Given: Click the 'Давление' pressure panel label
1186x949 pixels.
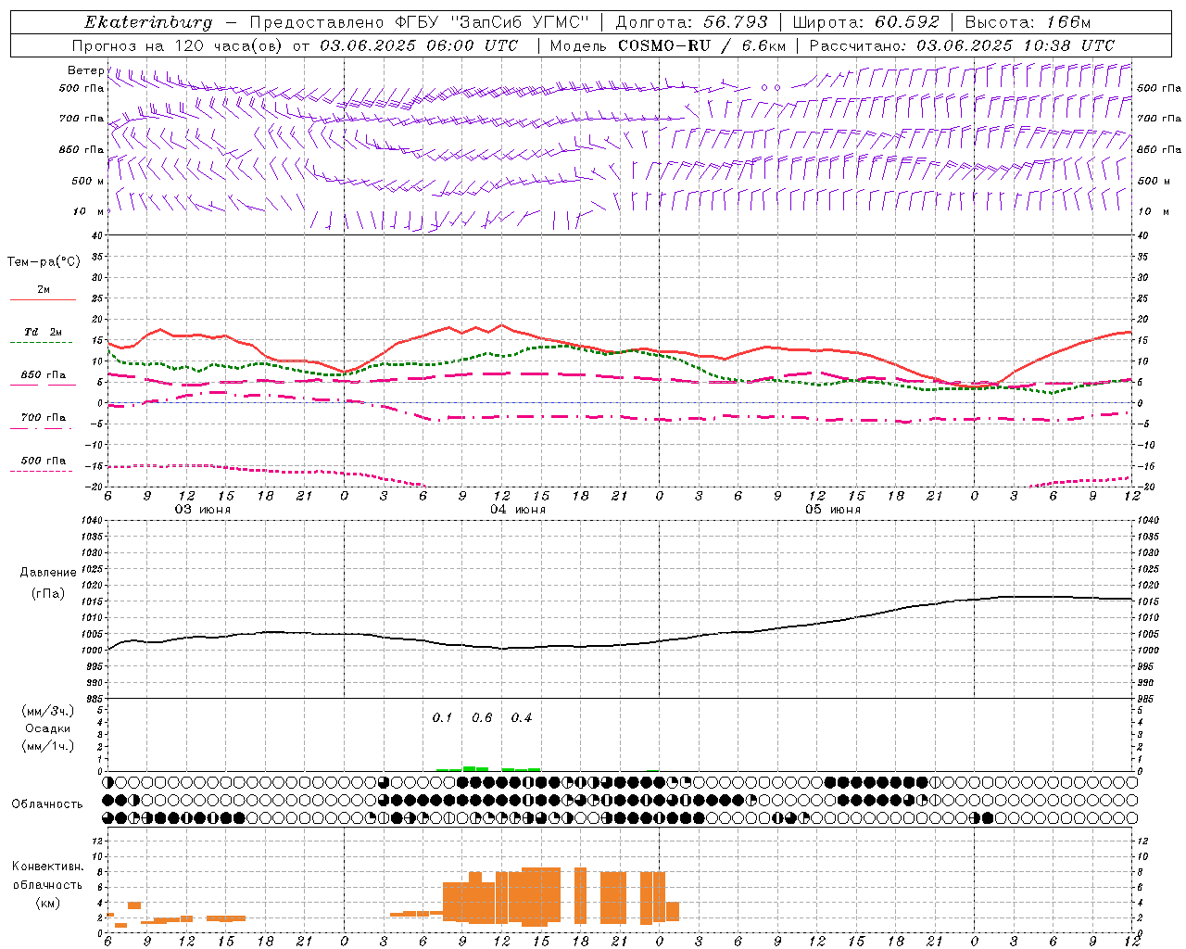Looking at the screenshot, I should pyautogui.click(x=48, y=573).
